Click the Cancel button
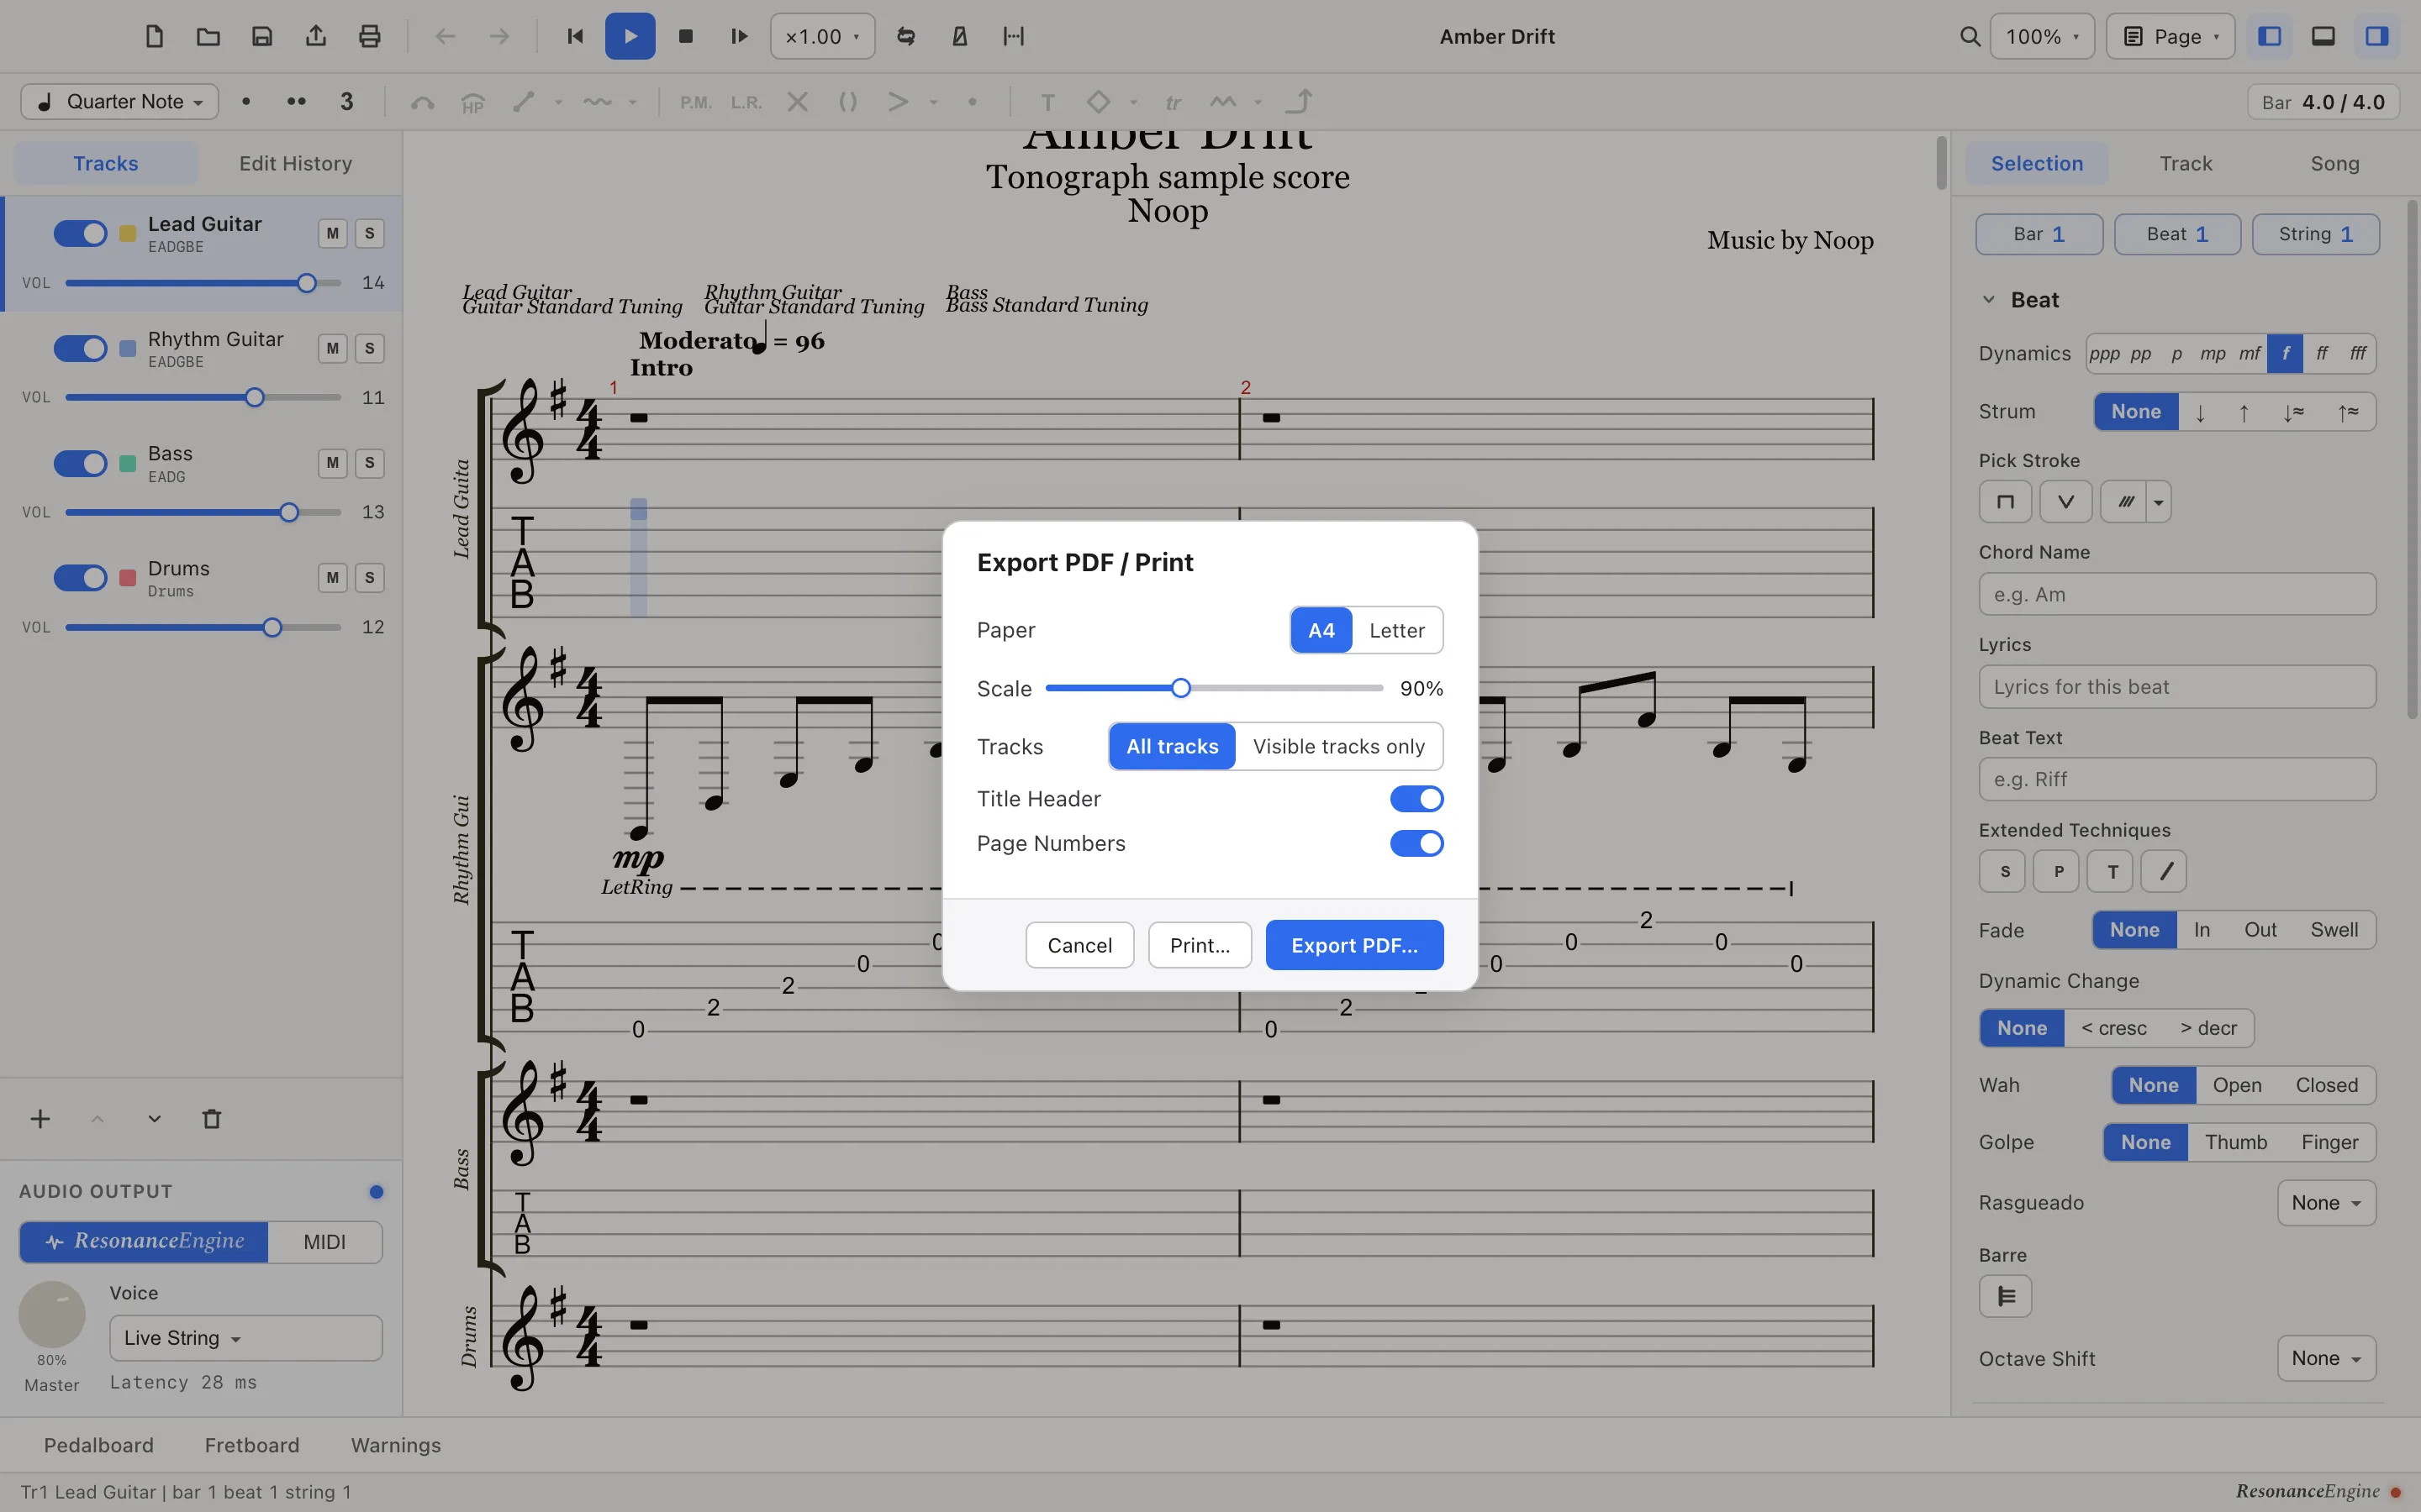 (1079, 945)
